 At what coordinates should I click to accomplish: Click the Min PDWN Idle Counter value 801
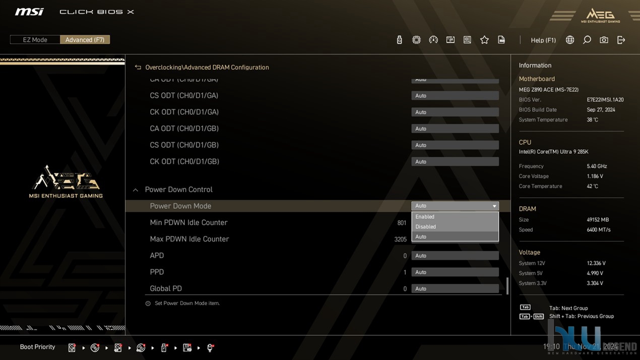[402, 223]
